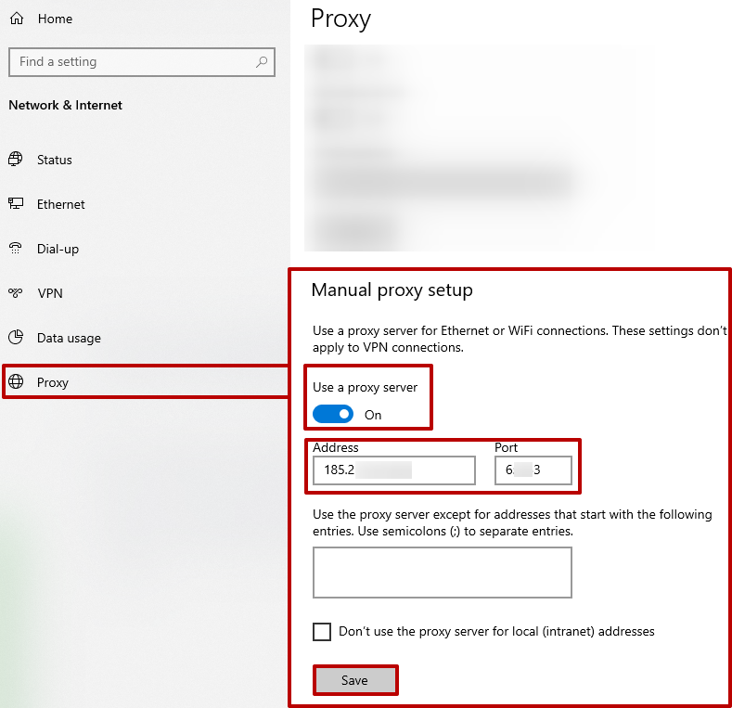The image size is (732, 708).
Task: Focus the Find a setting search field
Action: 130,62
